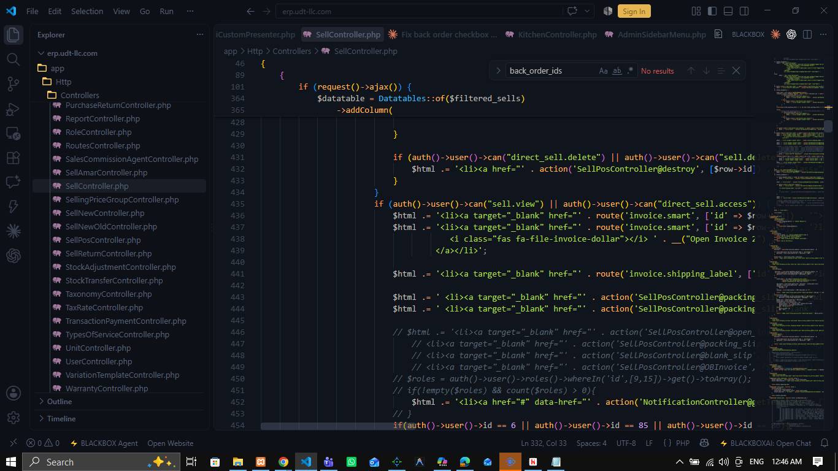Screen dimensions: 838x471
Task: Open the Extensions view icon
Action: (x=13, y=158)
